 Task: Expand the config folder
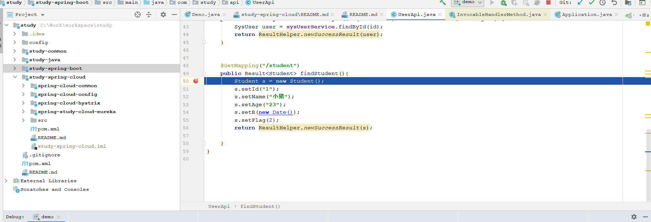point(15,42)
